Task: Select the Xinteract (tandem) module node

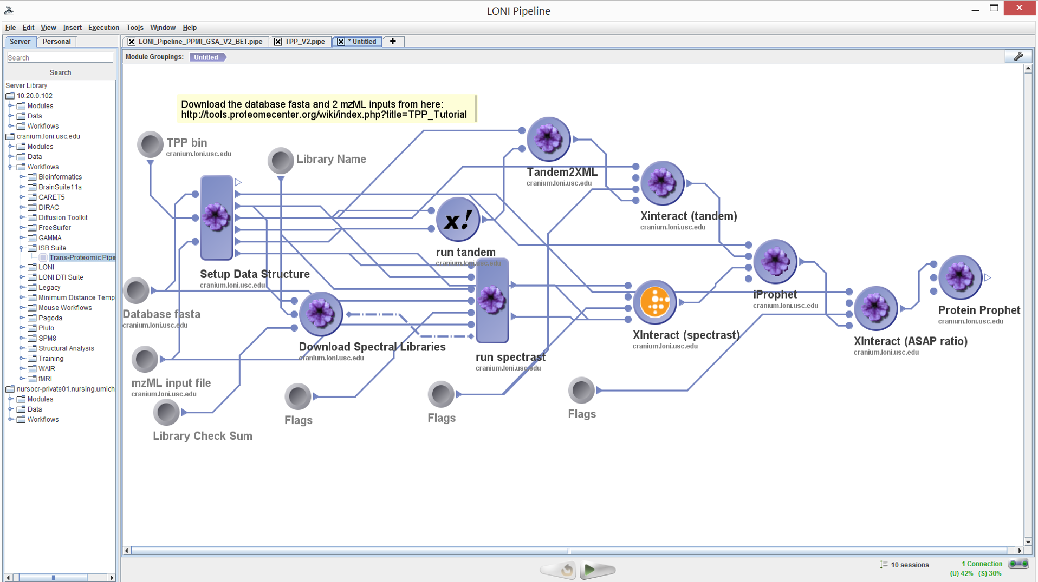Action: click(661, 183)
